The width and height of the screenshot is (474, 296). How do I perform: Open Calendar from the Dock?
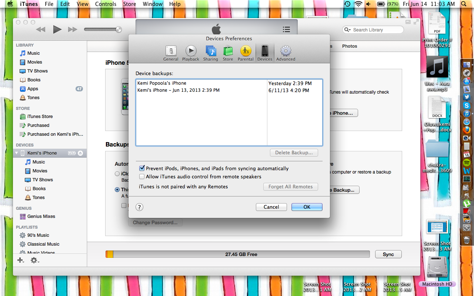click(467, 154)
